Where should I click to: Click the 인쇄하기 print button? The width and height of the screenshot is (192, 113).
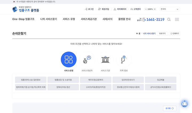coord(175,34)
